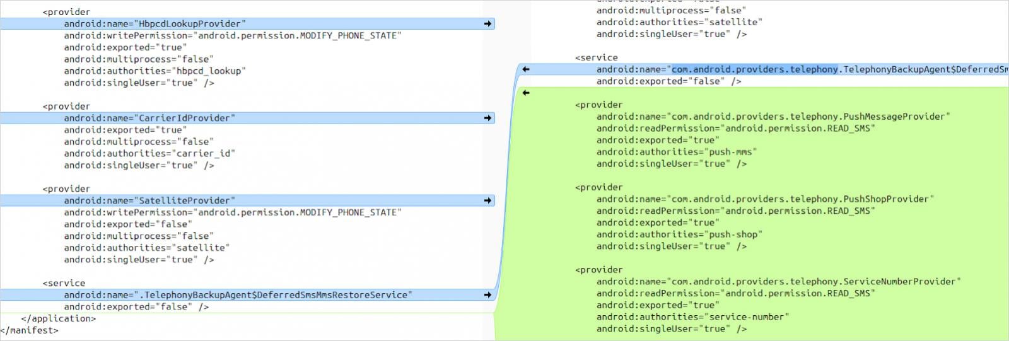Screen dimensions: 1009x341
Task: Click highlighted com.android.providers.telephony text
Action: coord(754,69)
